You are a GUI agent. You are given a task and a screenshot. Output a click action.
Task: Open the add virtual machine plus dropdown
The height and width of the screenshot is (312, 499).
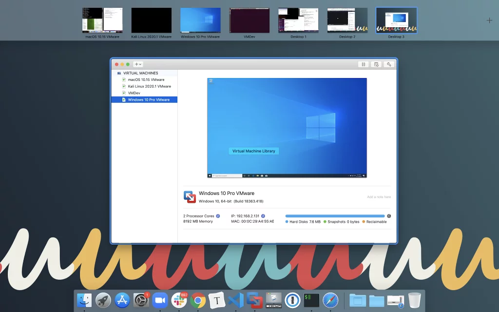click(x=138, y=64)
